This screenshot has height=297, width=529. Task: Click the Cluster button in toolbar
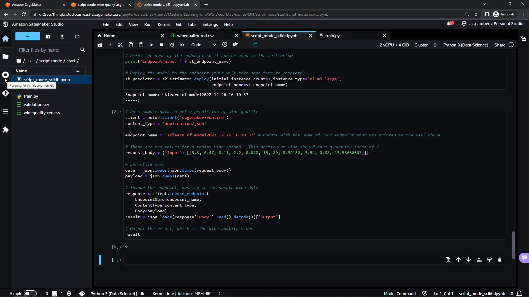(x=421, y=45)
